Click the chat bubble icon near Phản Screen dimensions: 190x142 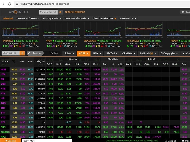point(183,12)
